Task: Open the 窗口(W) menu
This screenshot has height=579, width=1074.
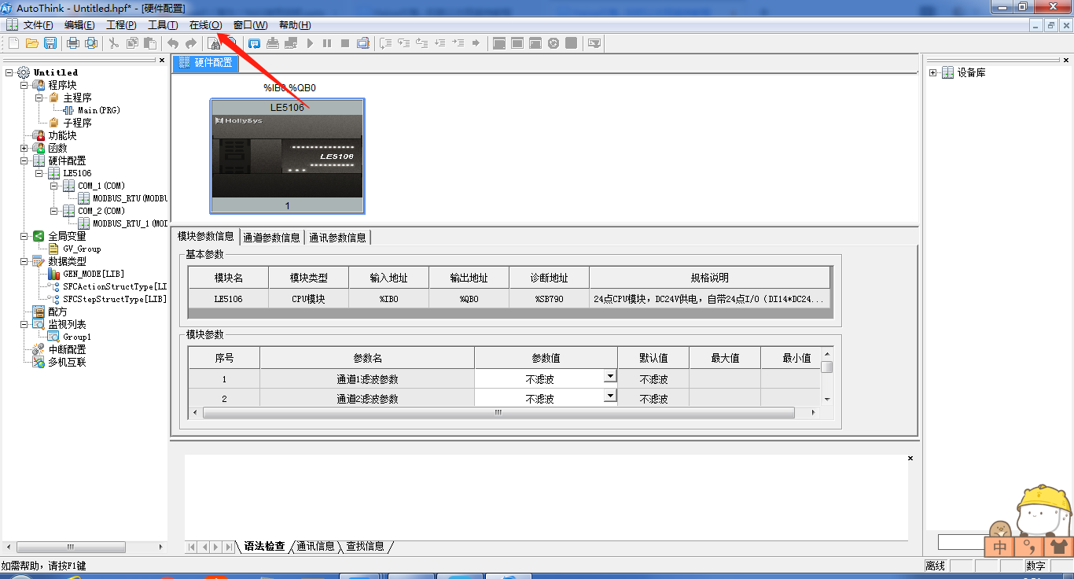Action: click(250, 25)
